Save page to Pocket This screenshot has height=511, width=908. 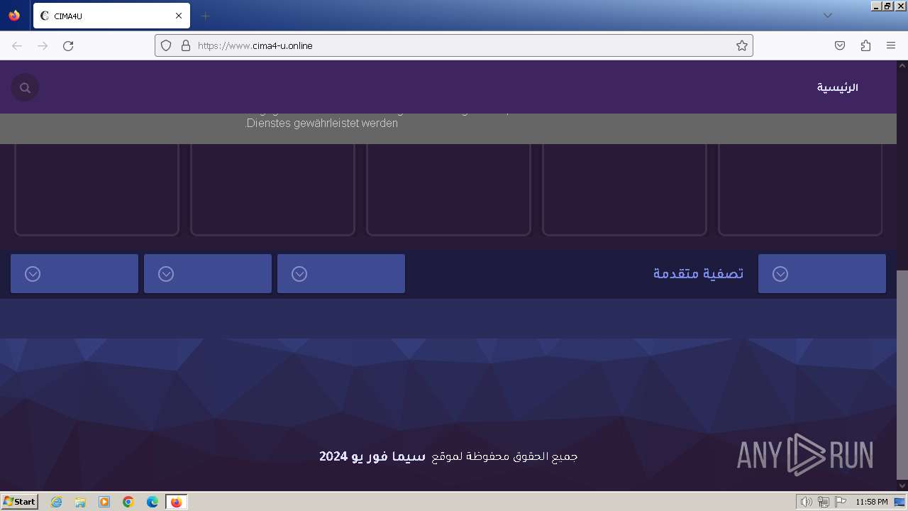(x=840, y=45)
